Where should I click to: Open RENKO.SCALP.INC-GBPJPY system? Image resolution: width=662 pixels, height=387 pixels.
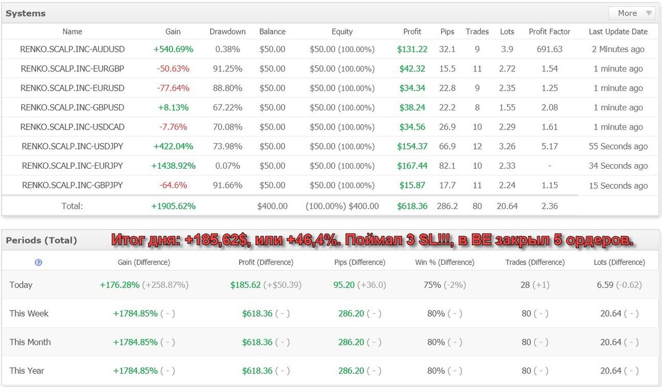click(72, 185)
